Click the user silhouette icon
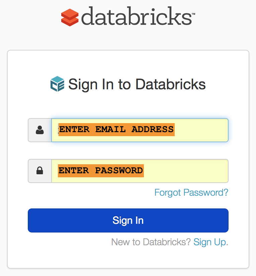The width and height of the screenshot is (256, 276). (x=40, y=130)
